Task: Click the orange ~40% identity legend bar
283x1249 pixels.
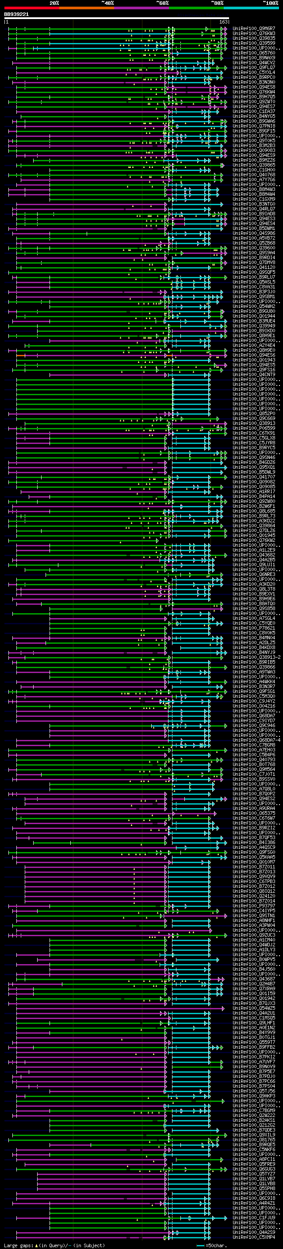Action: 87,8
